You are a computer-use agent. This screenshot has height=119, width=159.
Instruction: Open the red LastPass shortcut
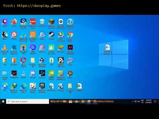click(x=33, y=21)
